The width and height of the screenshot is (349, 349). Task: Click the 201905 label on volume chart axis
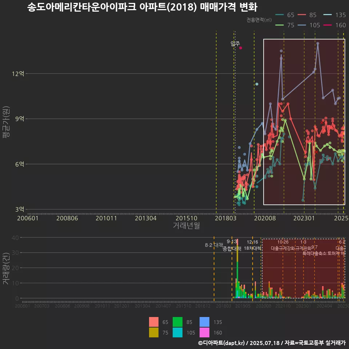(243, 306)
